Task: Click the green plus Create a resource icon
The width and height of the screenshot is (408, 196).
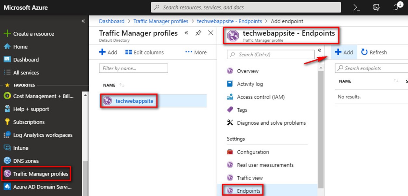Action: (7, 34)
